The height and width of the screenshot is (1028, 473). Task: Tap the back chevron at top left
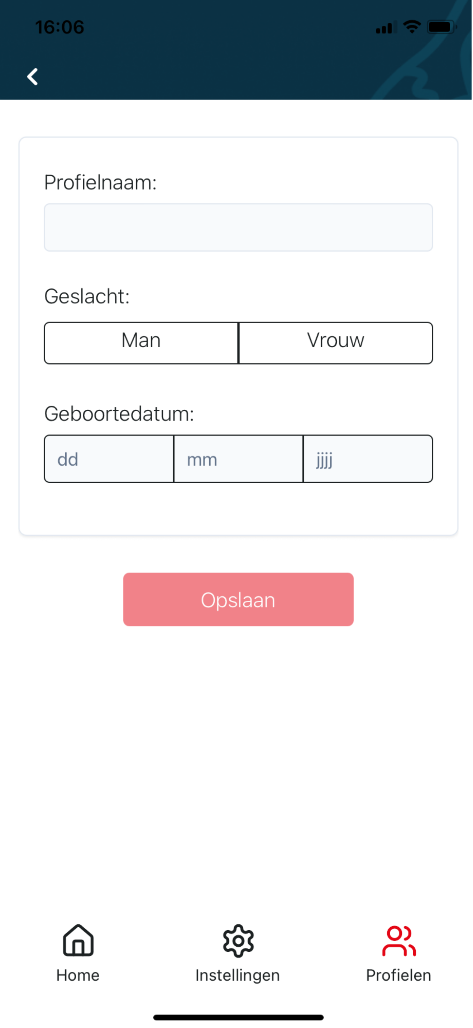click(x=32, y=76)
